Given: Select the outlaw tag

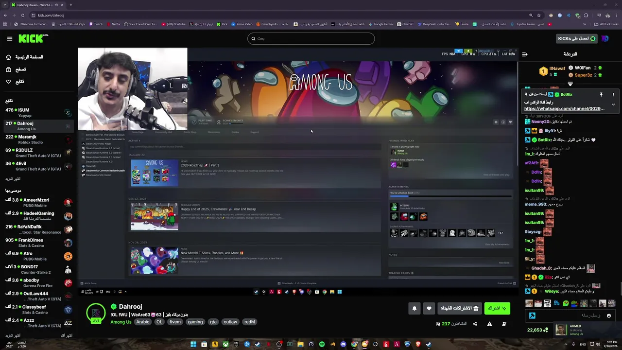Looking at the screenshot, I should pyautogui.click(x=230, y=322).
